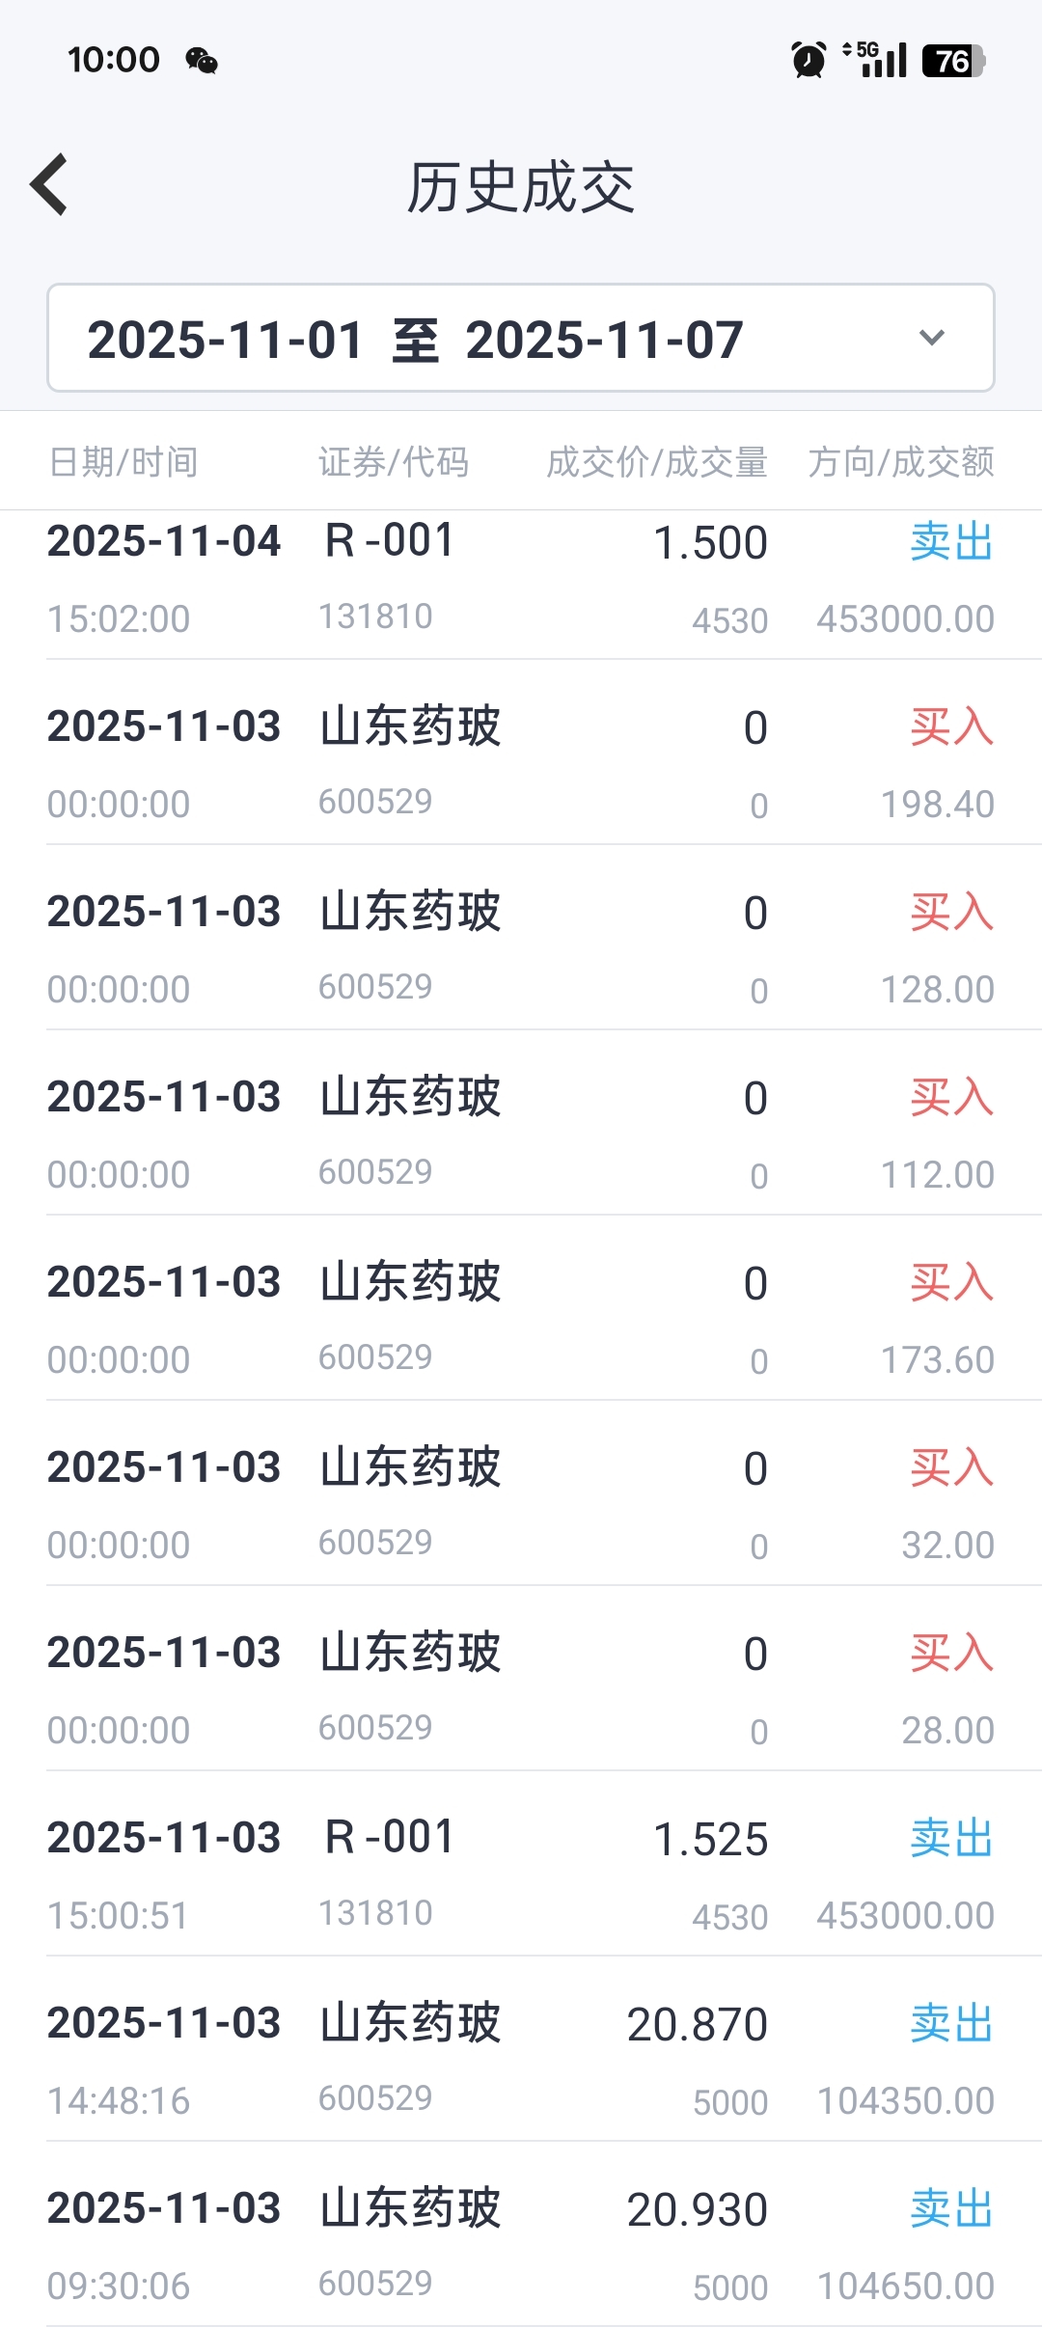Open the 山东药玻 sell at price 20.870

tap(521, 2061)
